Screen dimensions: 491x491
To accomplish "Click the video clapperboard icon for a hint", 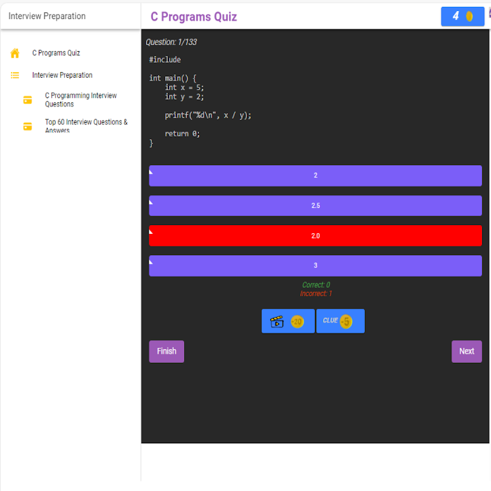I will [277, 322].
